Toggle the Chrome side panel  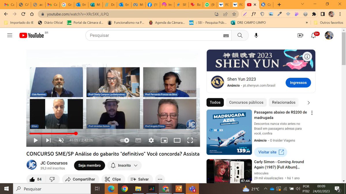pyautogui.click(x=323, y=14)
